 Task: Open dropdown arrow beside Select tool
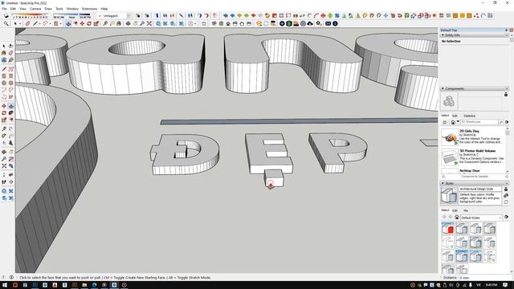click(x=19, y=23)
